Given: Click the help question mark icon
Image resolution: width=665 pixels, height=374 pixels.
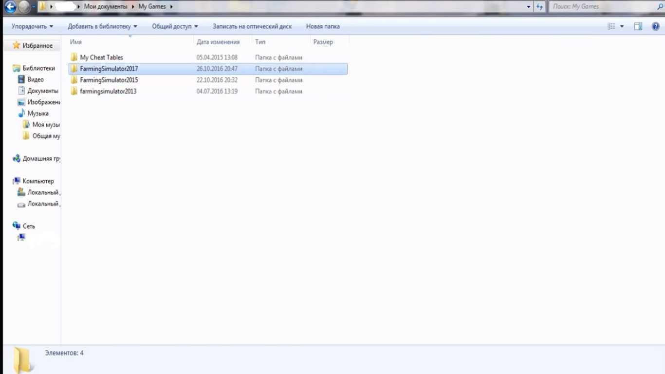Looking at the screenshot, I should [x=655, y=26].
